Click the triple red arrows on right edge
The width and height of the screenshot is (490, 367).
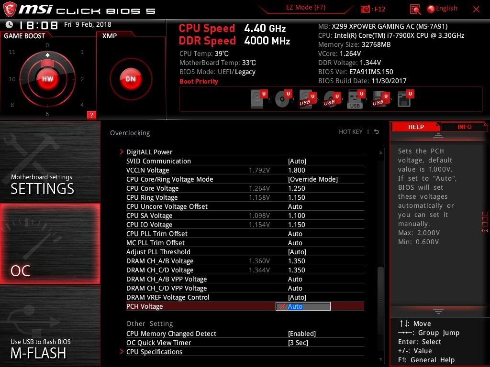pos(484,231)
